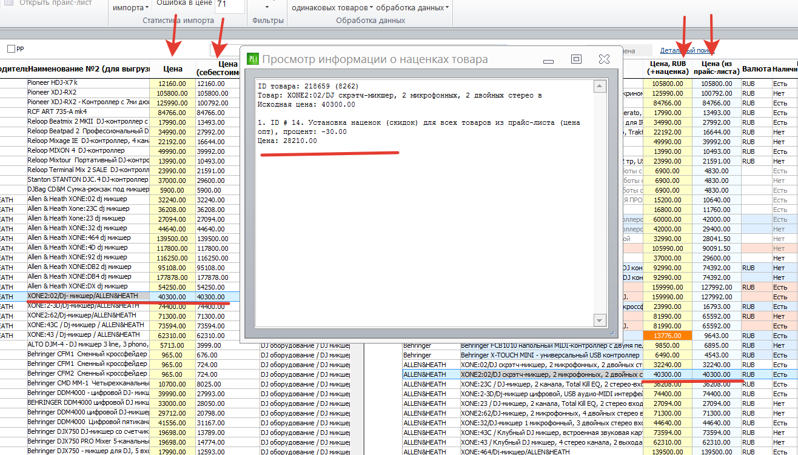Viewport: 798px width, 455px height.
Task: Open the обработка данных dropdown
Action: pos(412,8)
